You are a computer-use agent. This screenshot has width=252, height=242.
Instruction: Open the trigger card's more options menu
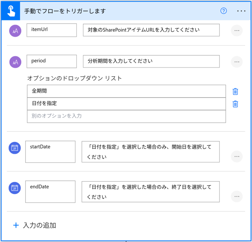point(241,11)
